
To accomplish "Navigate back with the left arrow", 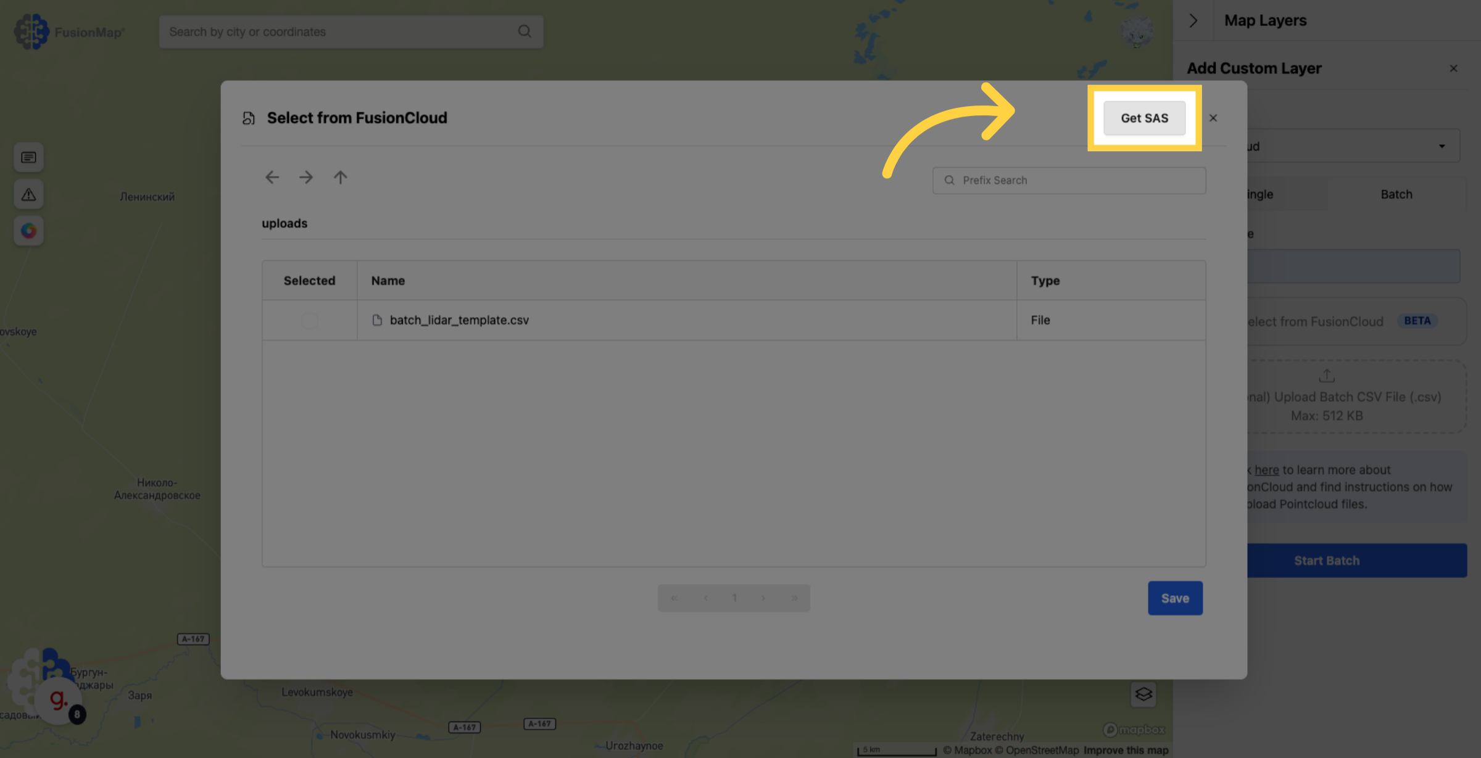I will [x=272, y=178].
